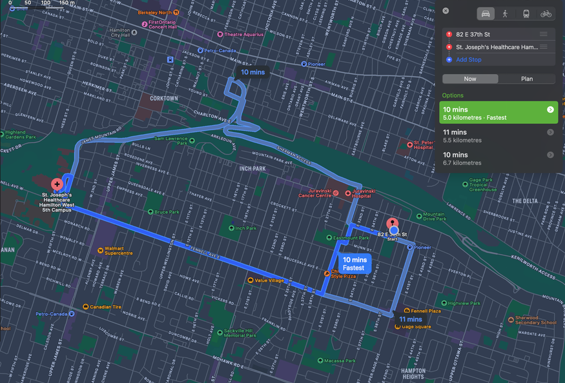Click the St. Peter's Hospital marker
The image size is (565, 383).
pyautogui.click(x=409, y=144)
